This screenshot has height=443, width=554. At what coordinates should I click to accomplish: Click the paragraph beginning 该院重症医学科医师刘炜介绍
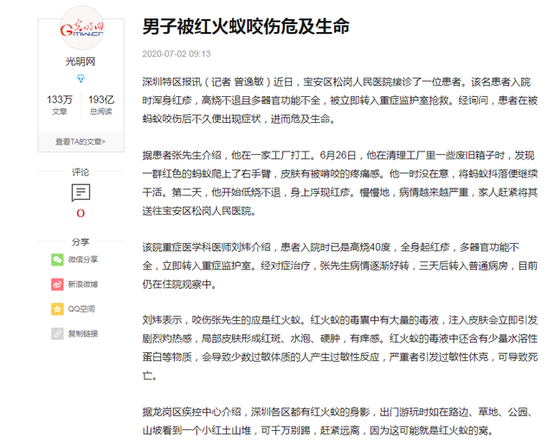[x=340, y=266]
